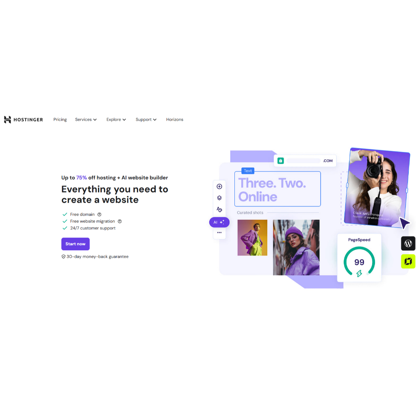This screenshot has width=416, height=416.
Task: Click the green Horizons app icon
Action: tap(408, 261)
